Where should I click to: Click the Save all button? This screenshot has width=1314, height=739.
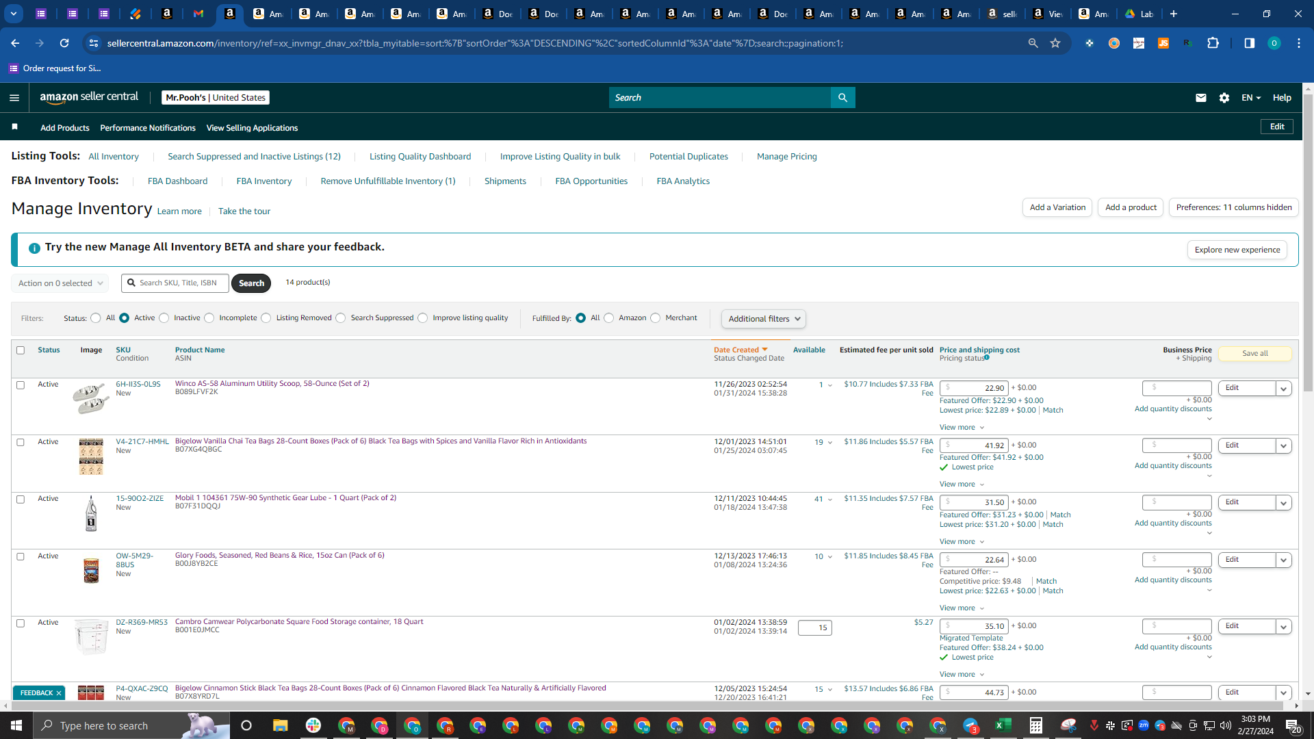tap(1255, 354)
